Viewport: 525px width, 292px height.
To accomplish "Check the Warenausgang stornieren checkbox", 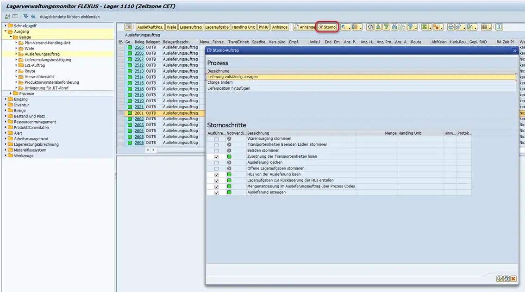I will tap(216, 139).
